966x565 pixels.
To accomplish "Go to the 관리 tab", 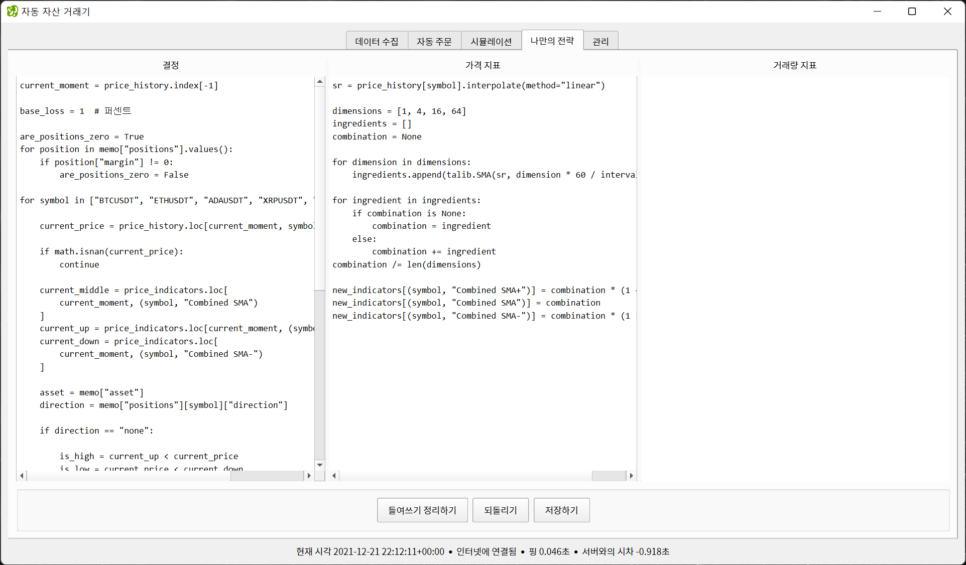I will click(600, 41).
